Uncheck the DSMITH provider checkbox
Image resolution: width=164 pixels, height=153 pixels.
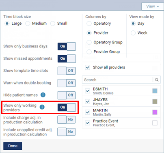[88, 91]
